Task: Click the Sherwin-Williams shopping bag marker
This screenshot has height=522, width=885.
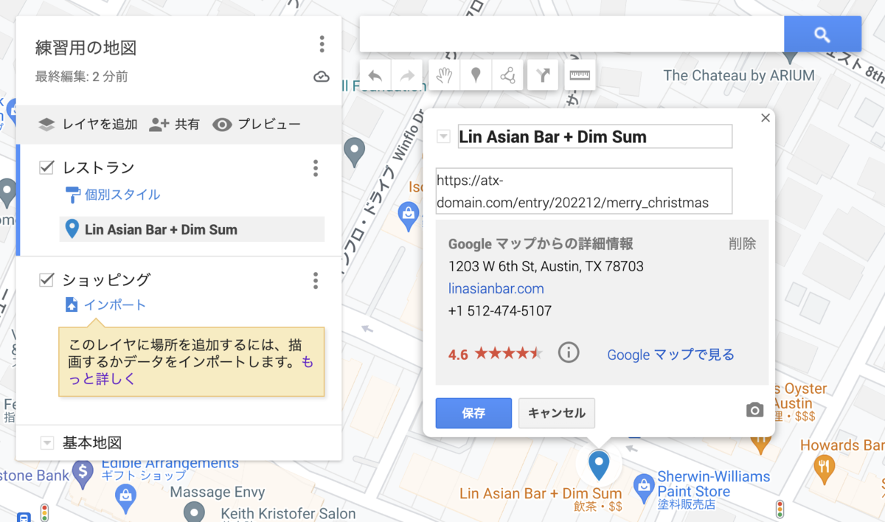Action: (644, 486)
